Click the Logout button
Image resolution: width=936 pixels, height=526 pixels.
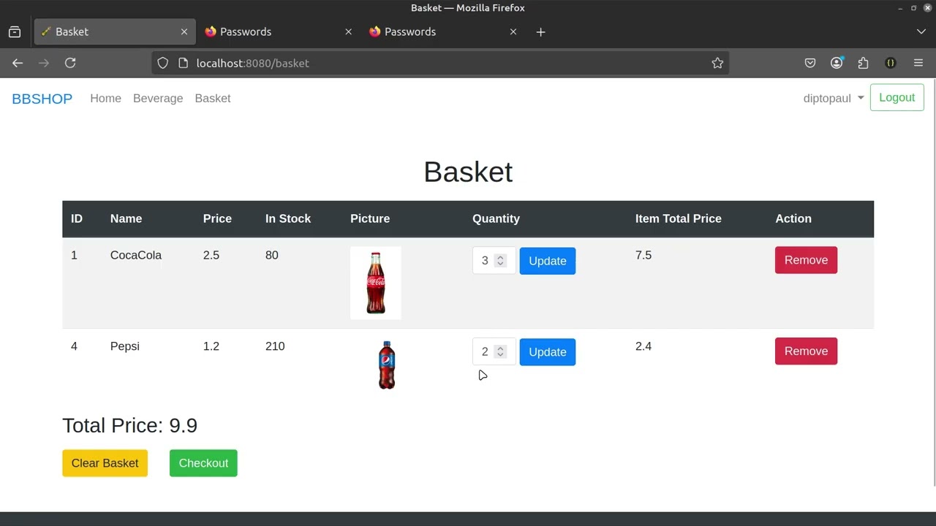pyautogui.click(x=897, y=98)
